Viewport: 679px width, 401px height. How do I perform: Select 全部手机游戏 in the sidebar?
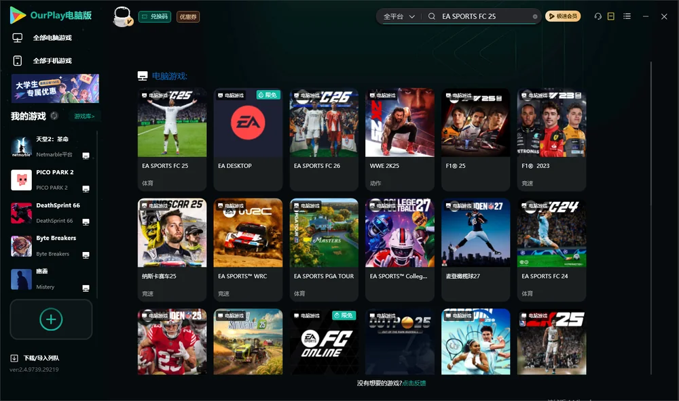52,60
